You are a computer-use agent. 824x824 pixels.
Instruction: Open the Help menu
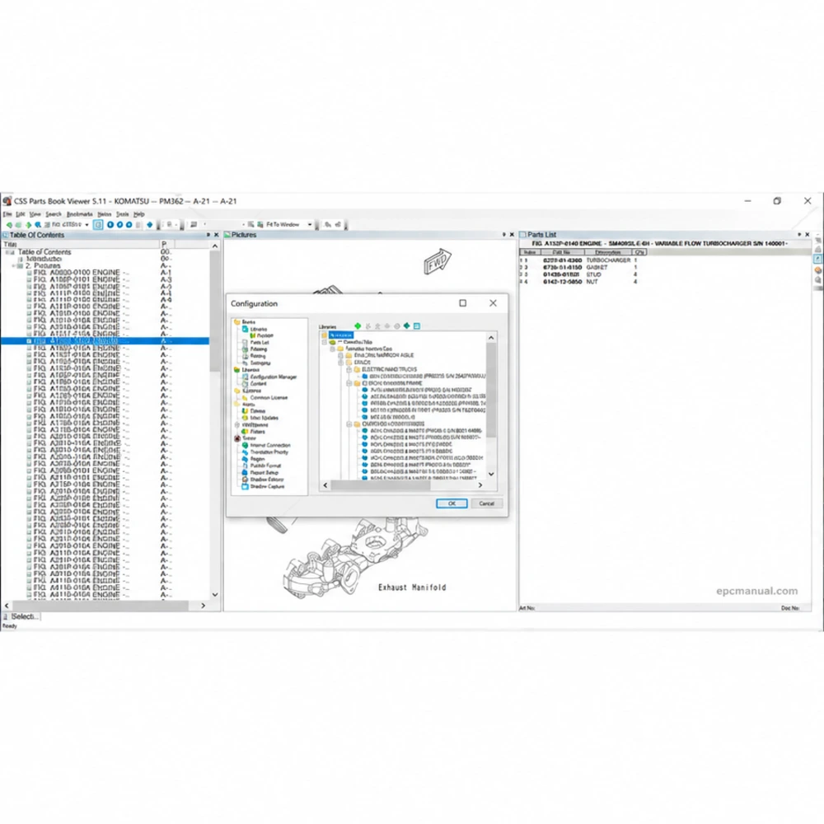(138, 214)
